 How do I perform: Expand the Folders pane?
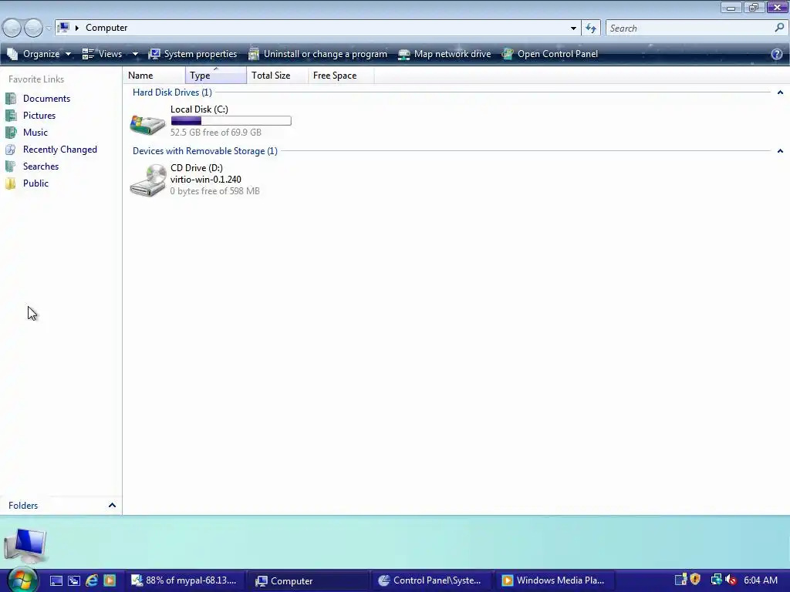[x=112, y=506]
